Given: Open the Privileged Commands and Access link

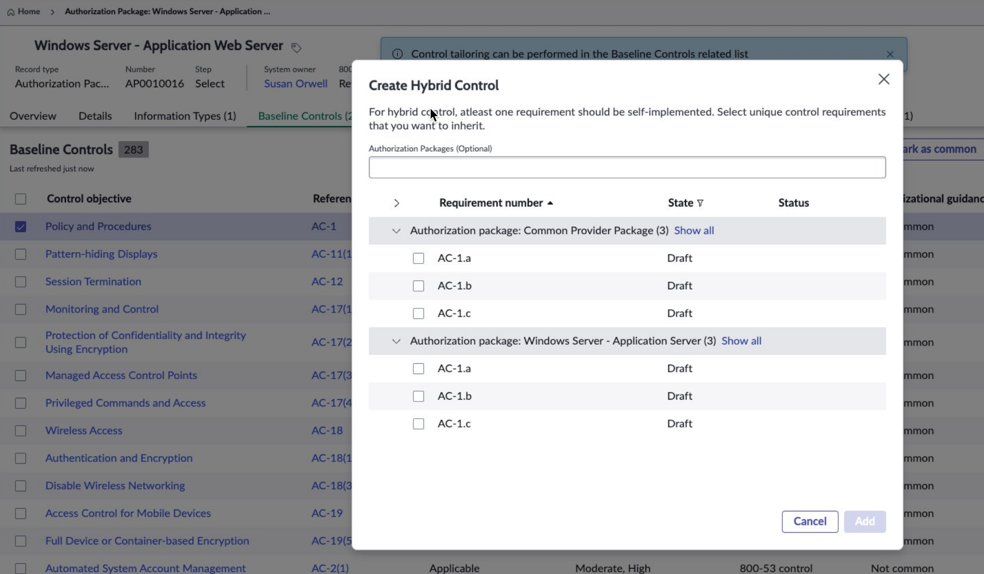Looking at the screenshot, I should 125,403.
